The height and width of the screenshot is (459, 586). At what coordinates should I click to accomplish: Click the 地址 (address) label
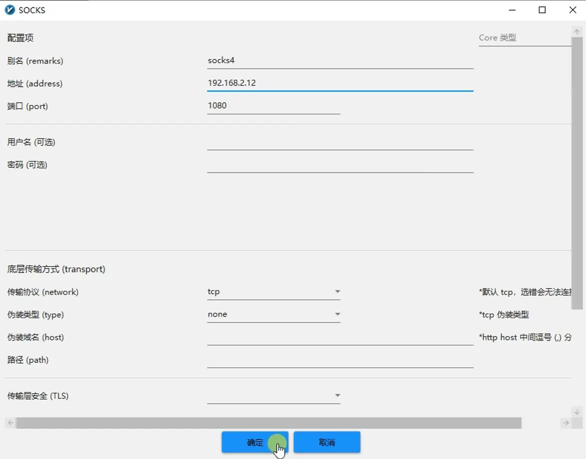[x=35, y=83]
